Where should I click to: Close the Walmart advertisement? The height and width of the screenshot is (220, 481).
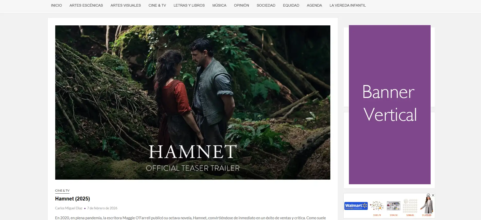[433, 195]
